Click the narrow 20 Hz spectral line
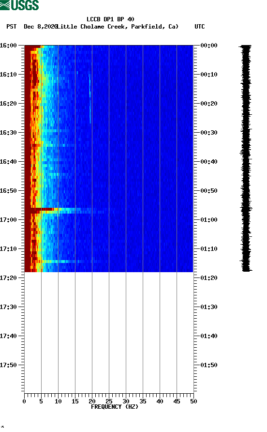This screenshot has width=267, height=432. (90, 98)
